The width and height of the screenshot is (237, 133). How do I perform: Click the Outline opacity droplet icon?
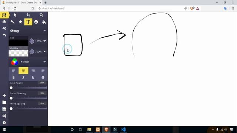pyautogui.click(x=32, y=51)
